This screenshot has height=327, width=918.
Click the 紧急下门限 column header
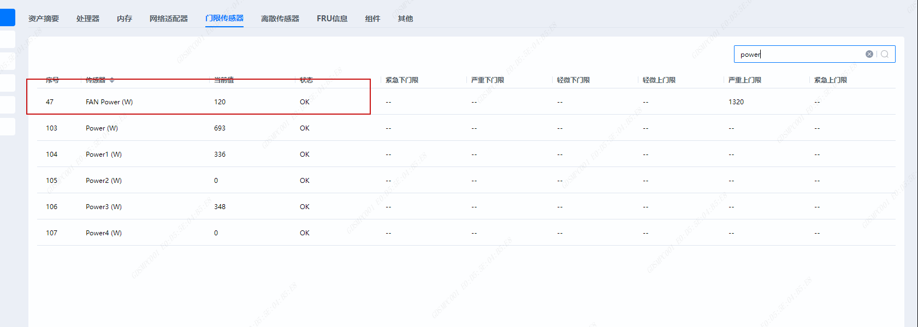click(402, 80)
